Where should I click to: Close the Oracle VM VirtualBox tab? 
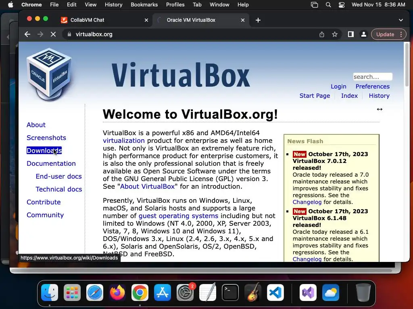[x=243, y=20]
